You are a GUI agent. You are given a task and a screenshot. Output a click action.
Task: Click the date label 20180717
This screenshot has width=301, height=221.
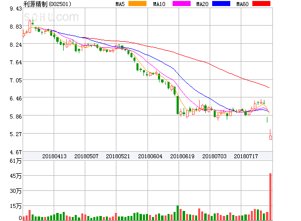pos(246,156)
